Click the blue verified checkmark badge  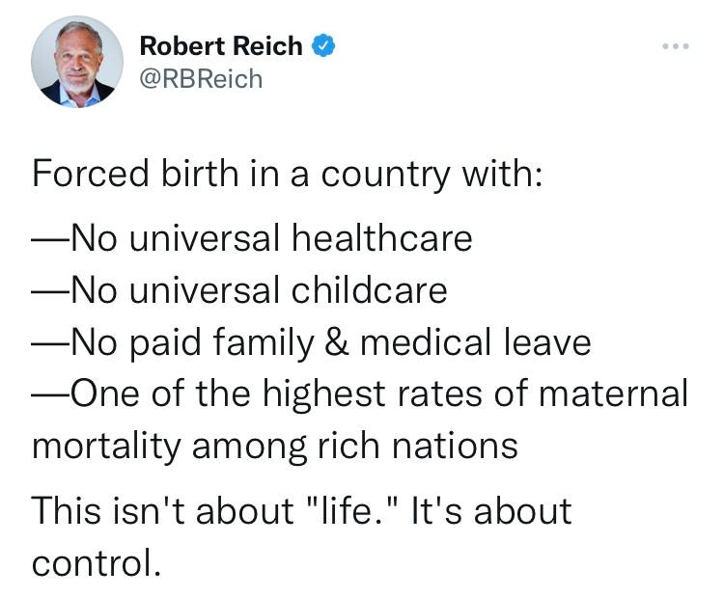pos(324,45)
